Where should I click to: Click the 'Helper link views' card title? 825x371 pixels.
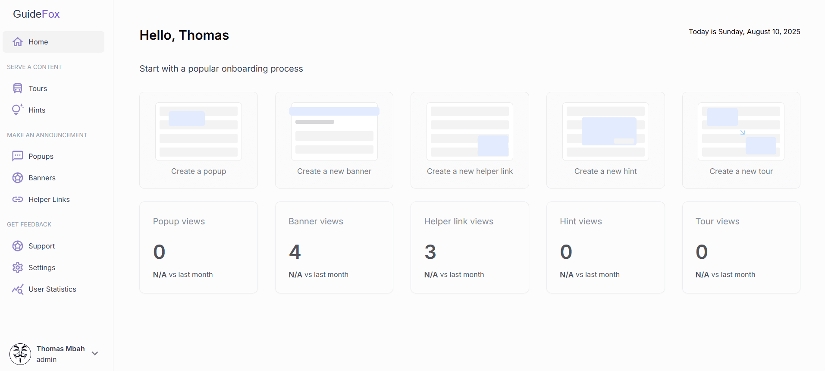point(458,221)
